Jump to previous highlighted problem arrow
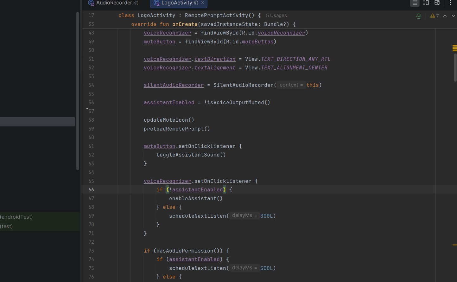 point(445,16)
